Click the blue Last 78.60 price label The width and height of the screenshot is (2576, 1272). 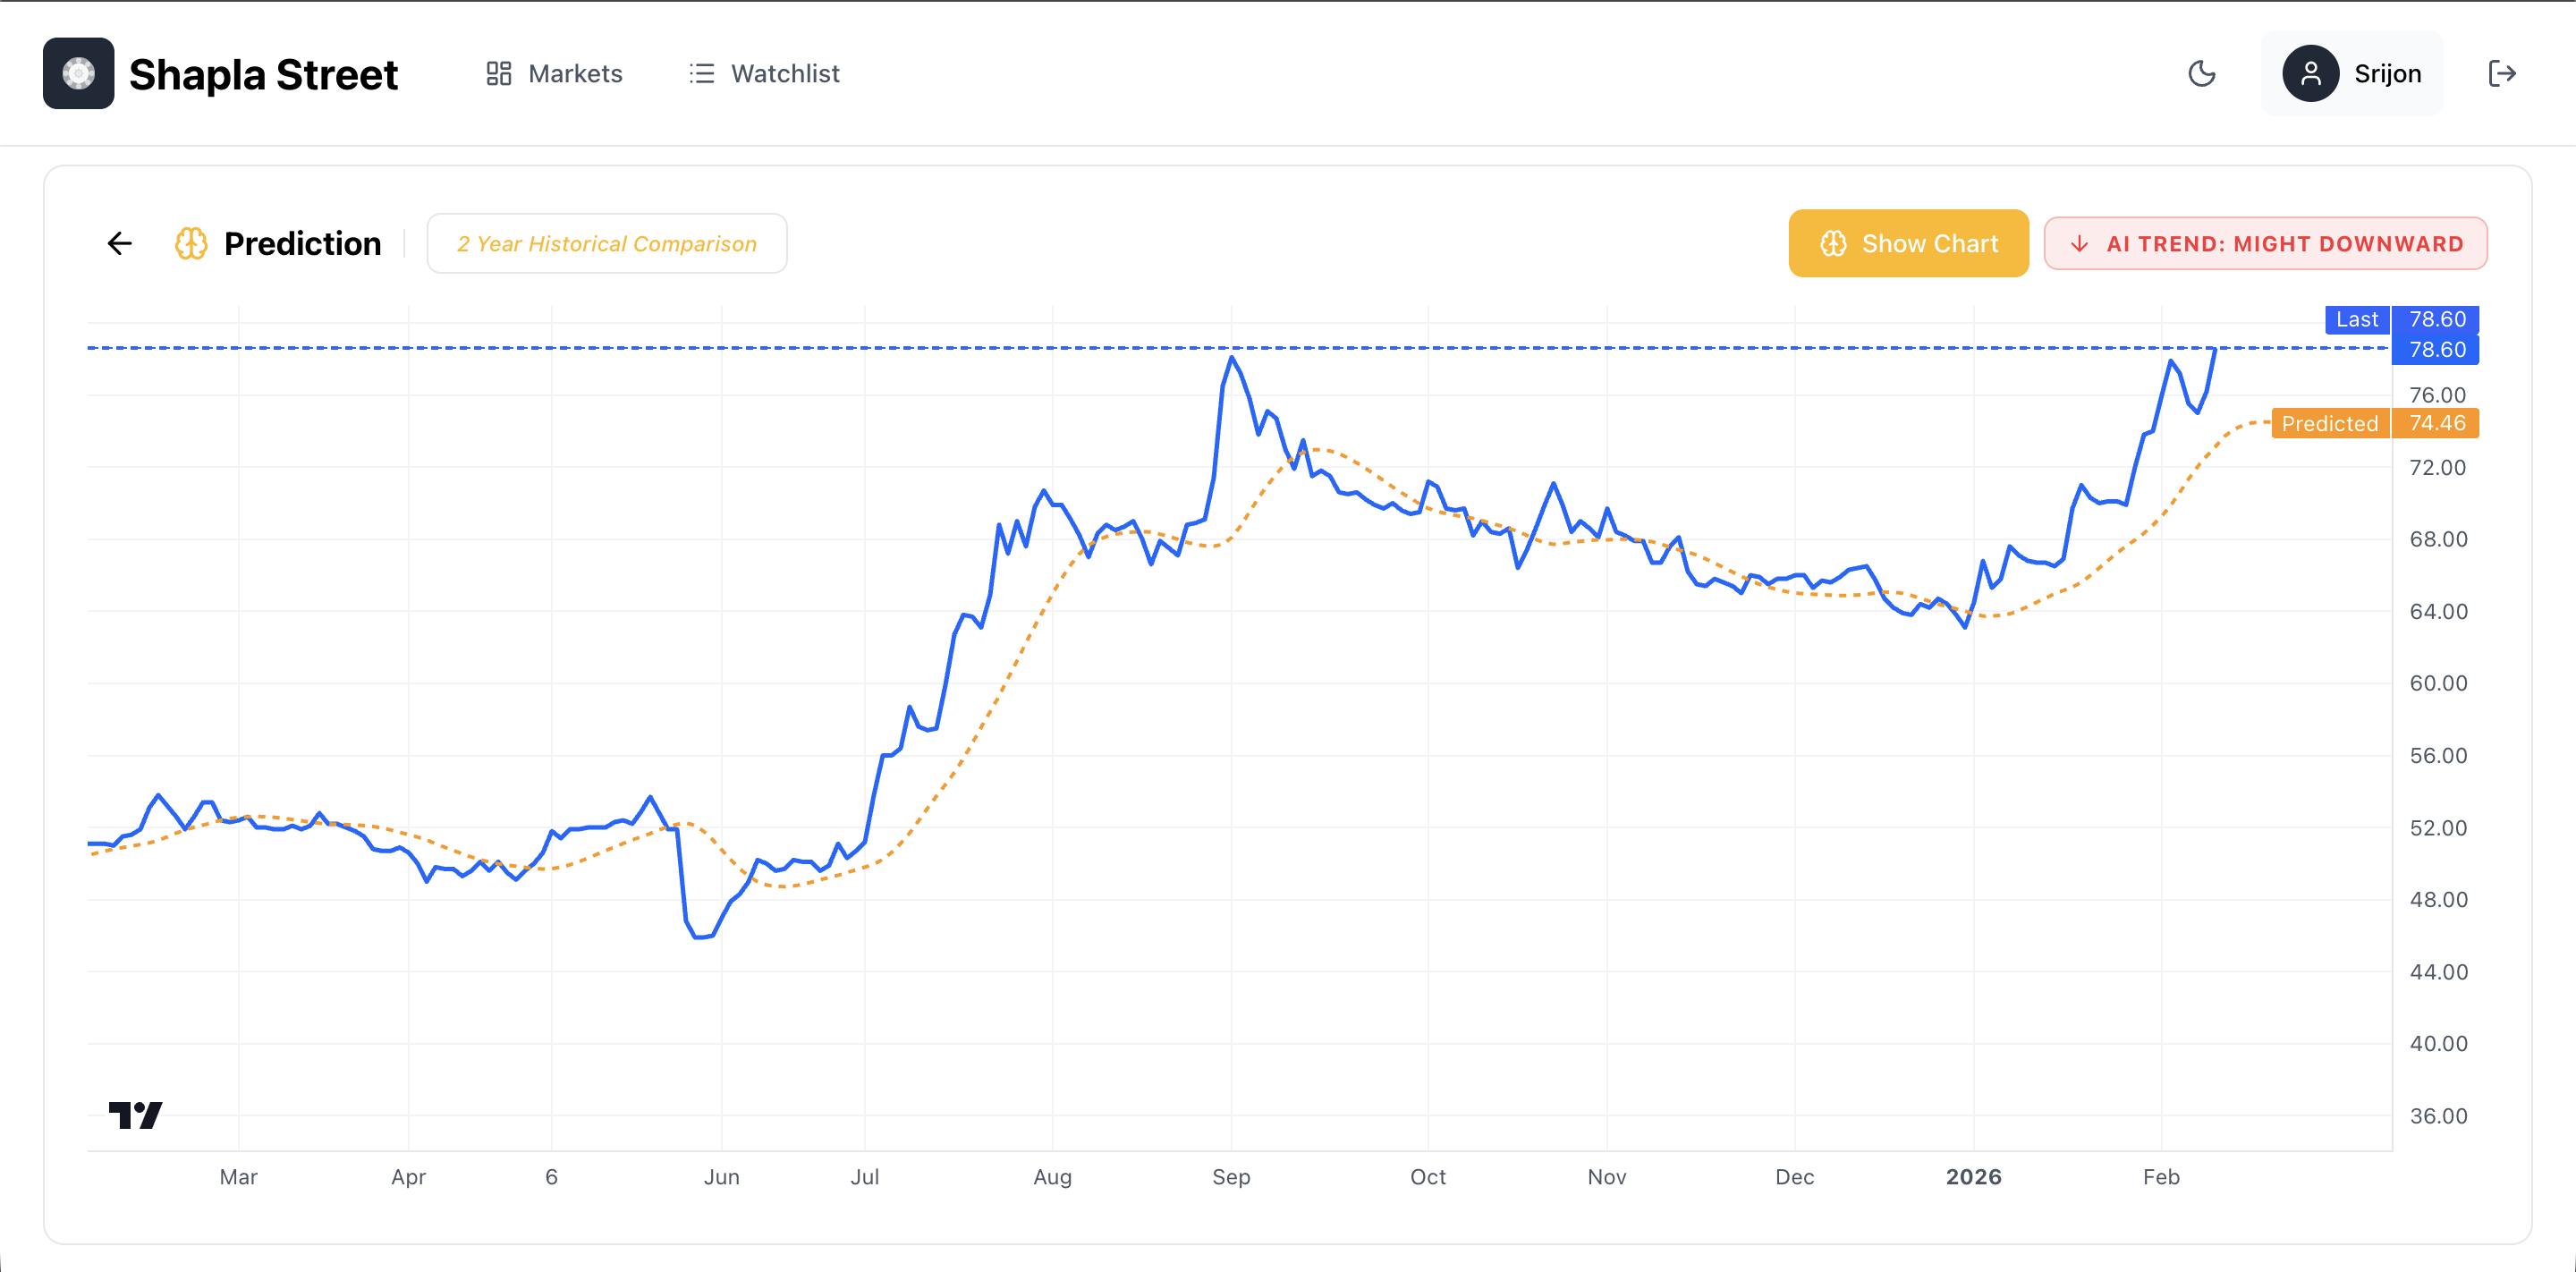tap(2400, 319)
